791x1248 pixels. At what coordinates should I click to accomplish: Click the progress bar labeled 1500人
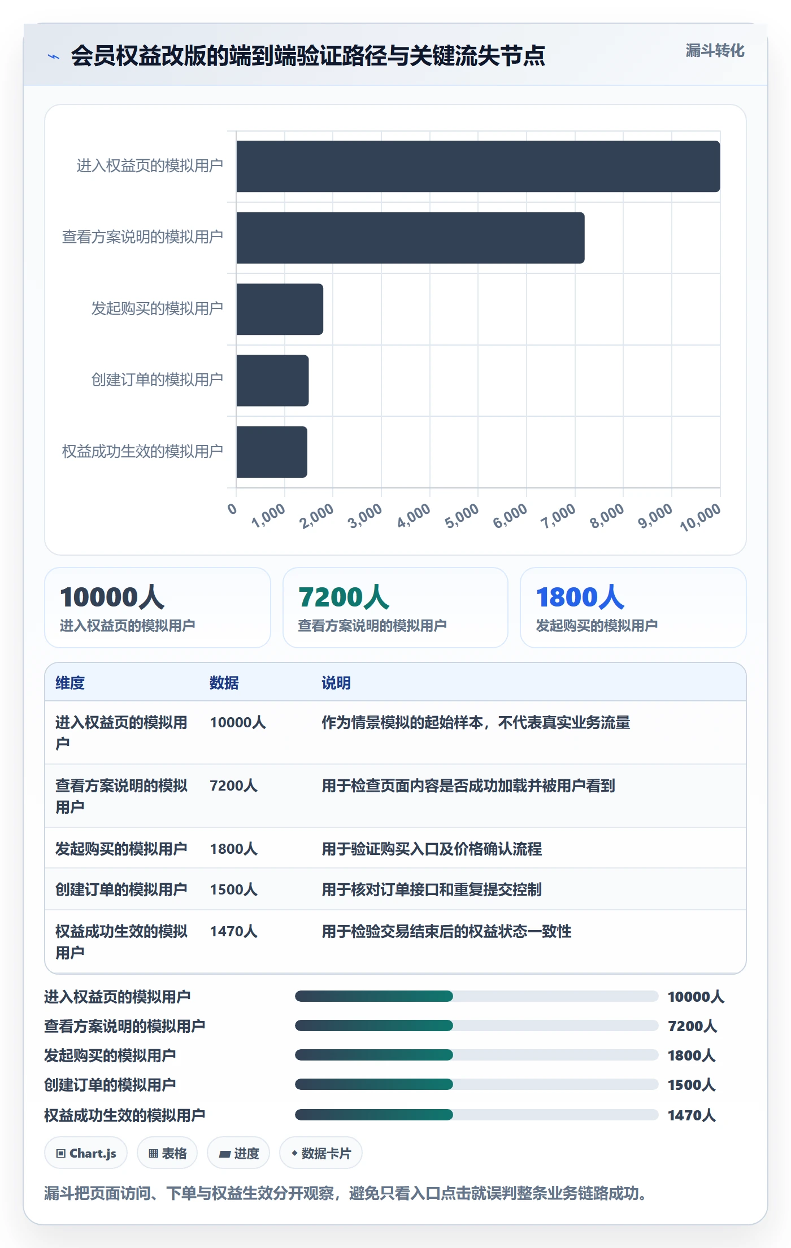tap(477, 1084)
